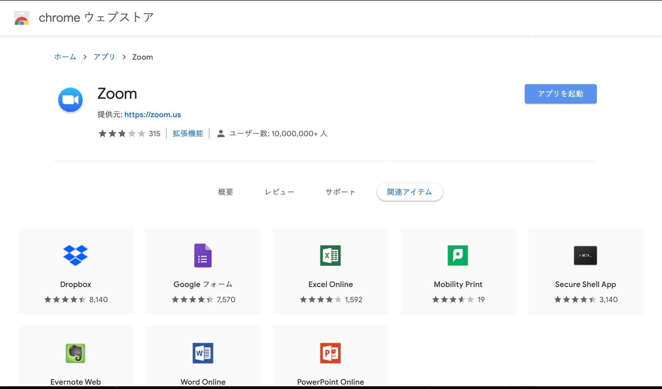
Task: Open the Mobility Print icon
Action: pyautogui.click(x=458, y=255)
